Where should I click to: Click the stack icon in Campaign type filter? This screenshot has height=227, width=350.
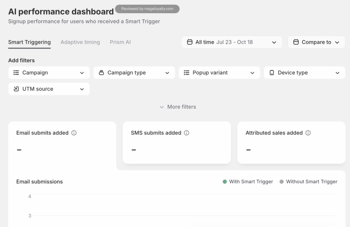click(101, 73)
